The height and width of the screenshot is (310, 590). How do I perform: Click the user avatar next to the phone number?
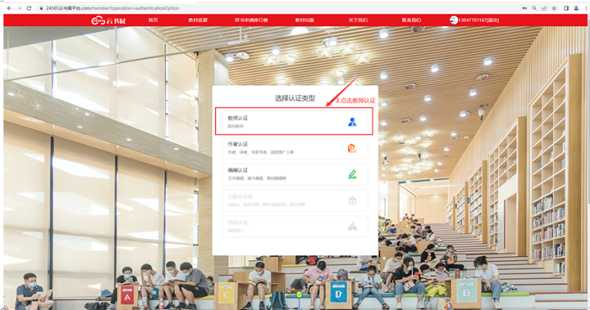tap(453, 20)
